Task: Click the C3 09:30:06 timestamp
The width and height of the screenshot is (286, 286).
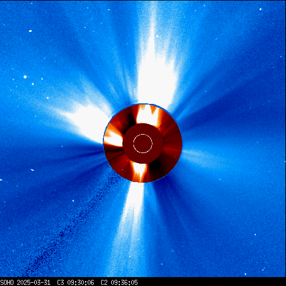Action: 75,283
